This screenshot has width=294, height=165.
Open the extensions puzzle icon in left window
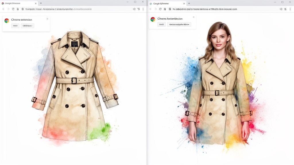tap(139, 9)
